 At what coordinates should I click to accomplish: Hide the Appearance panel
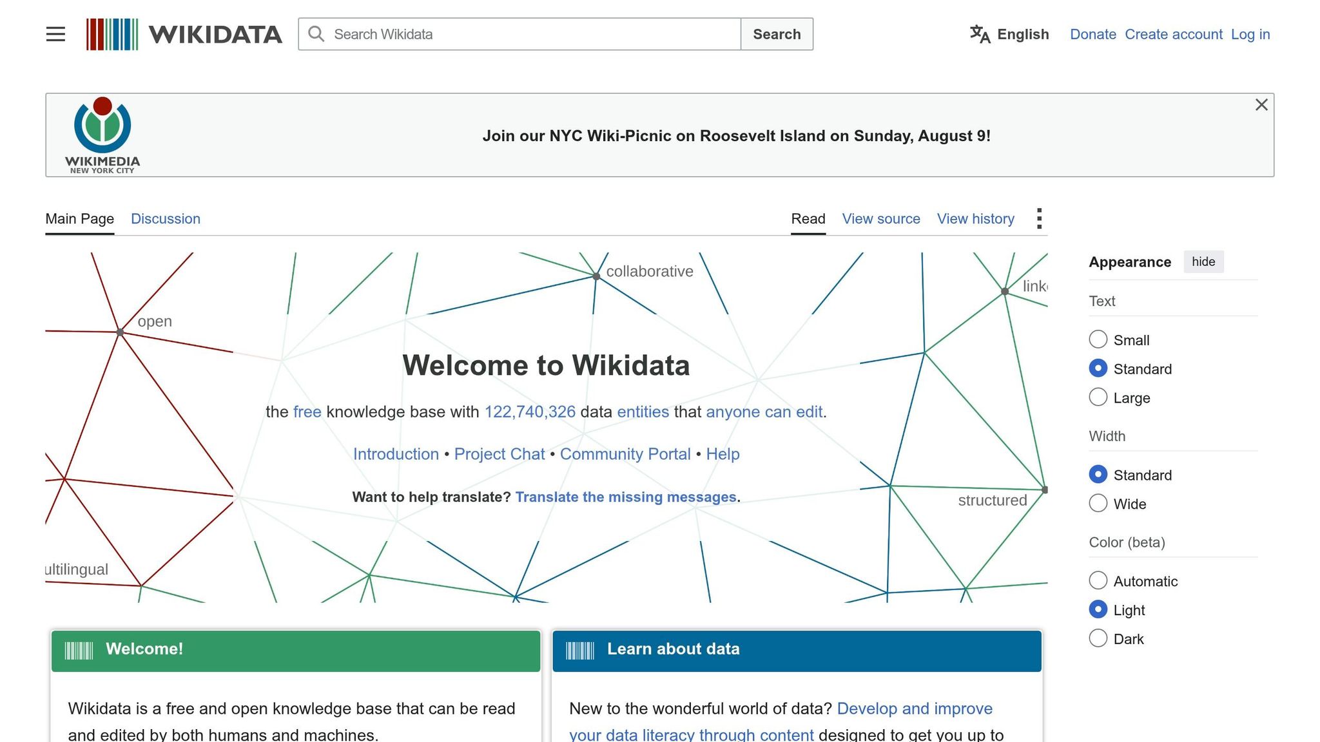[1203, 262]
